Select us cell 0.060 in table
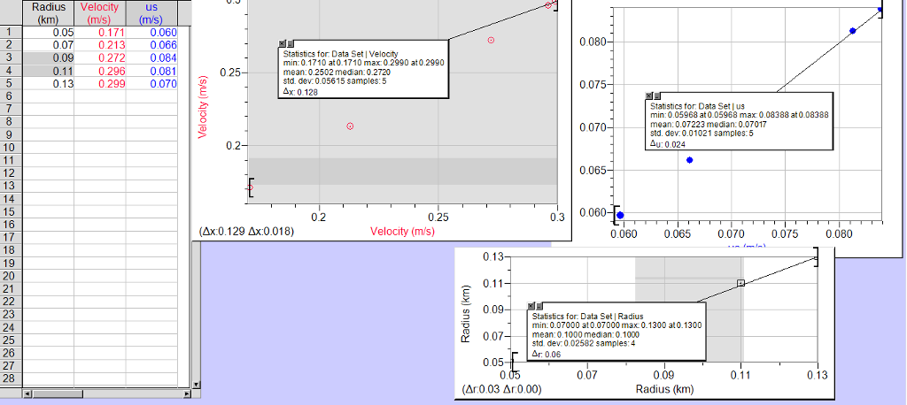Viewport: 907px width, 405px height. tap(151, 33)
